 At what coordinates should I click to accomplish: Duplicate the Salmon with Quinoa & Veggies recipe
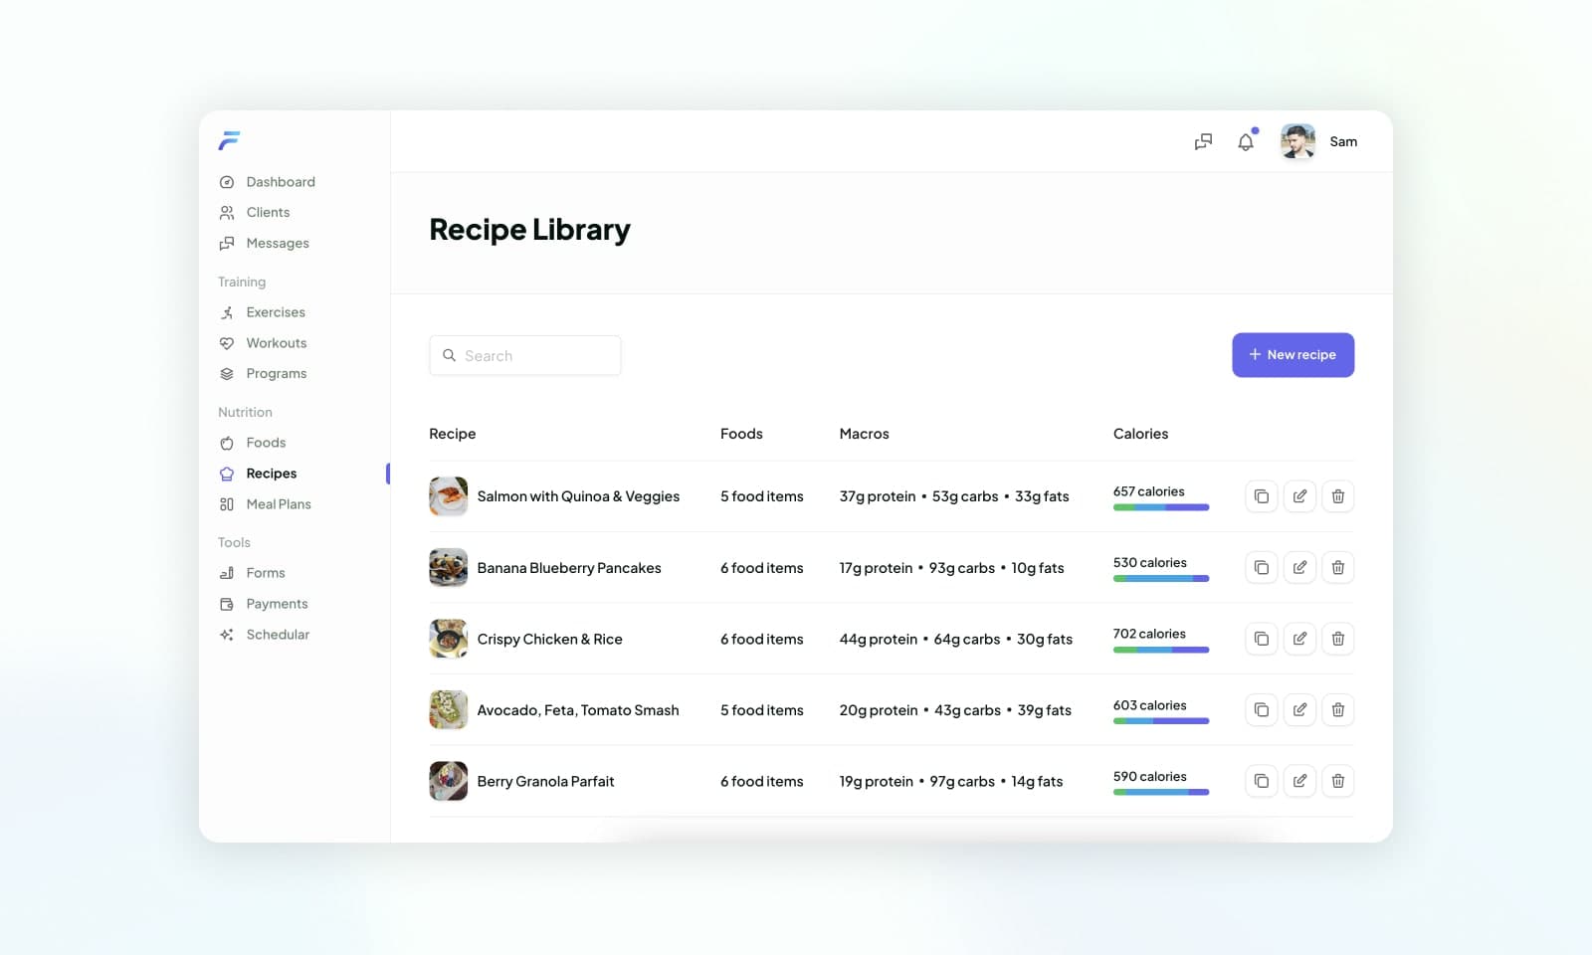(x=1261, y=495)
